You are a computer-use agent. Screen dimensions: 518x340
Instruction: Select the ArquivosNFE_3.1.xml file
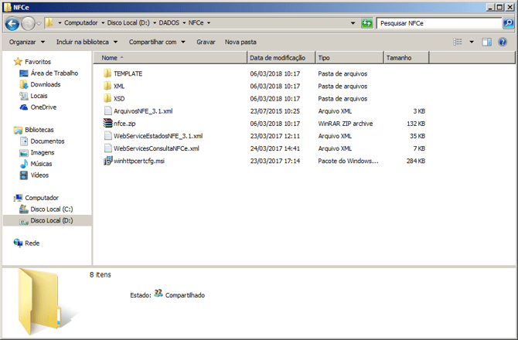pyautogui.click(x=142, y=111)
